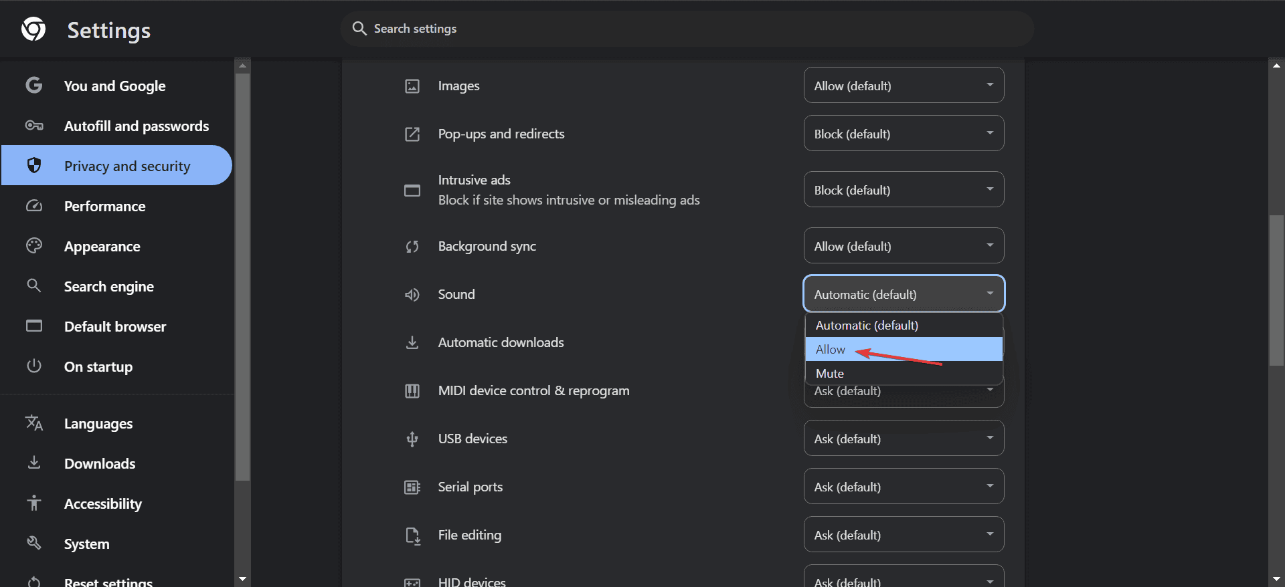Viewport: 1285px width, 587px height.
Task: Click the Images picture icon
Action: [412, 86]
